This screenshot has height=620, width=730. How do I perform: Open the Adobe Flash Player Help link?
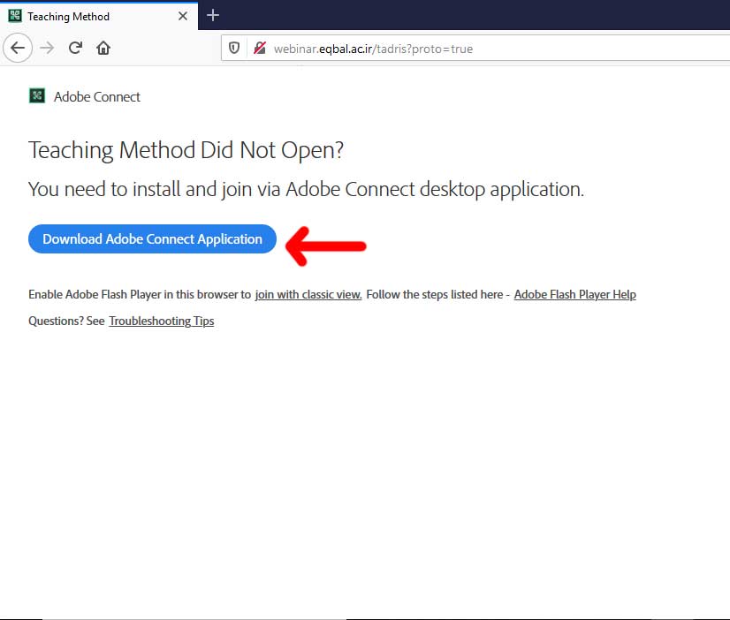pos(574,294)
